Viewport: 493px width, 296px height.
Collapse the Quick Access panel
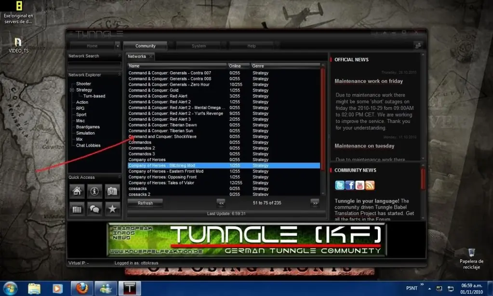click(x=120, y=177)
